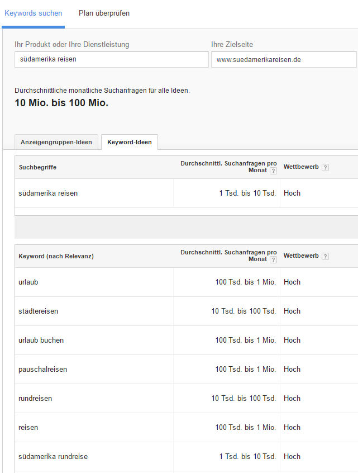Switch to the Keywords suchen tab
This screenshot has height=473, width=358.
click(x=33, y=13)
